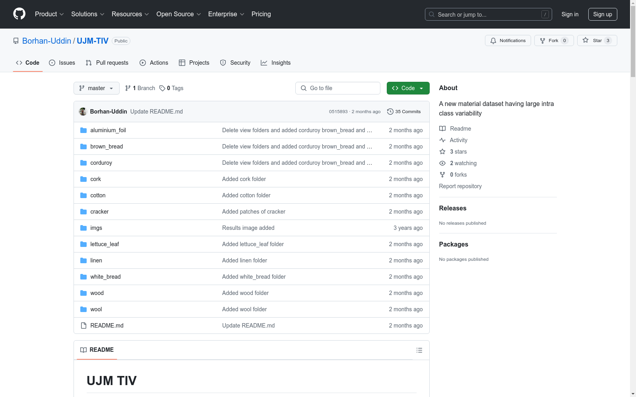Image resolution: width=636 pixels, height=397 pixels.
Task: Click the branch icon next to 1 Branch
Action: click(128, 88)
